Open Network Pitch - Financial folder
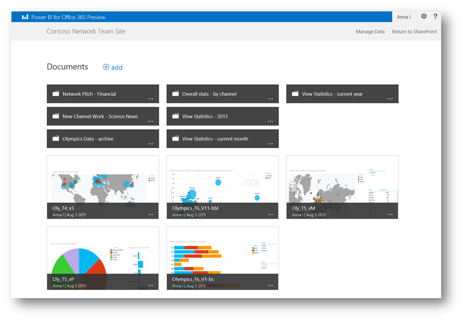This screenshot has height=321, width=464. (x=103, y=94)
